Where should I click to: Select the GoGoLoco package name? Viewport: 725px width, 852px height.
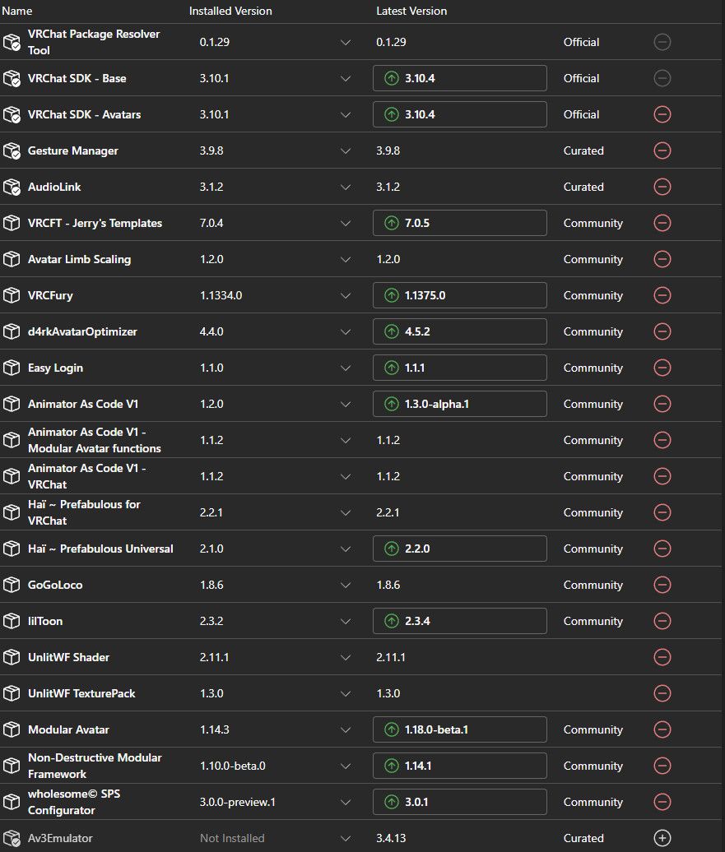(x=55, y=586)
